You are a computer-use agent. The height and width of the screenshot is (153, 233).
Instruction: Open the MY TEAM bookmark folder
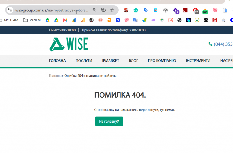pyautogui.click(x=9, y=20)
